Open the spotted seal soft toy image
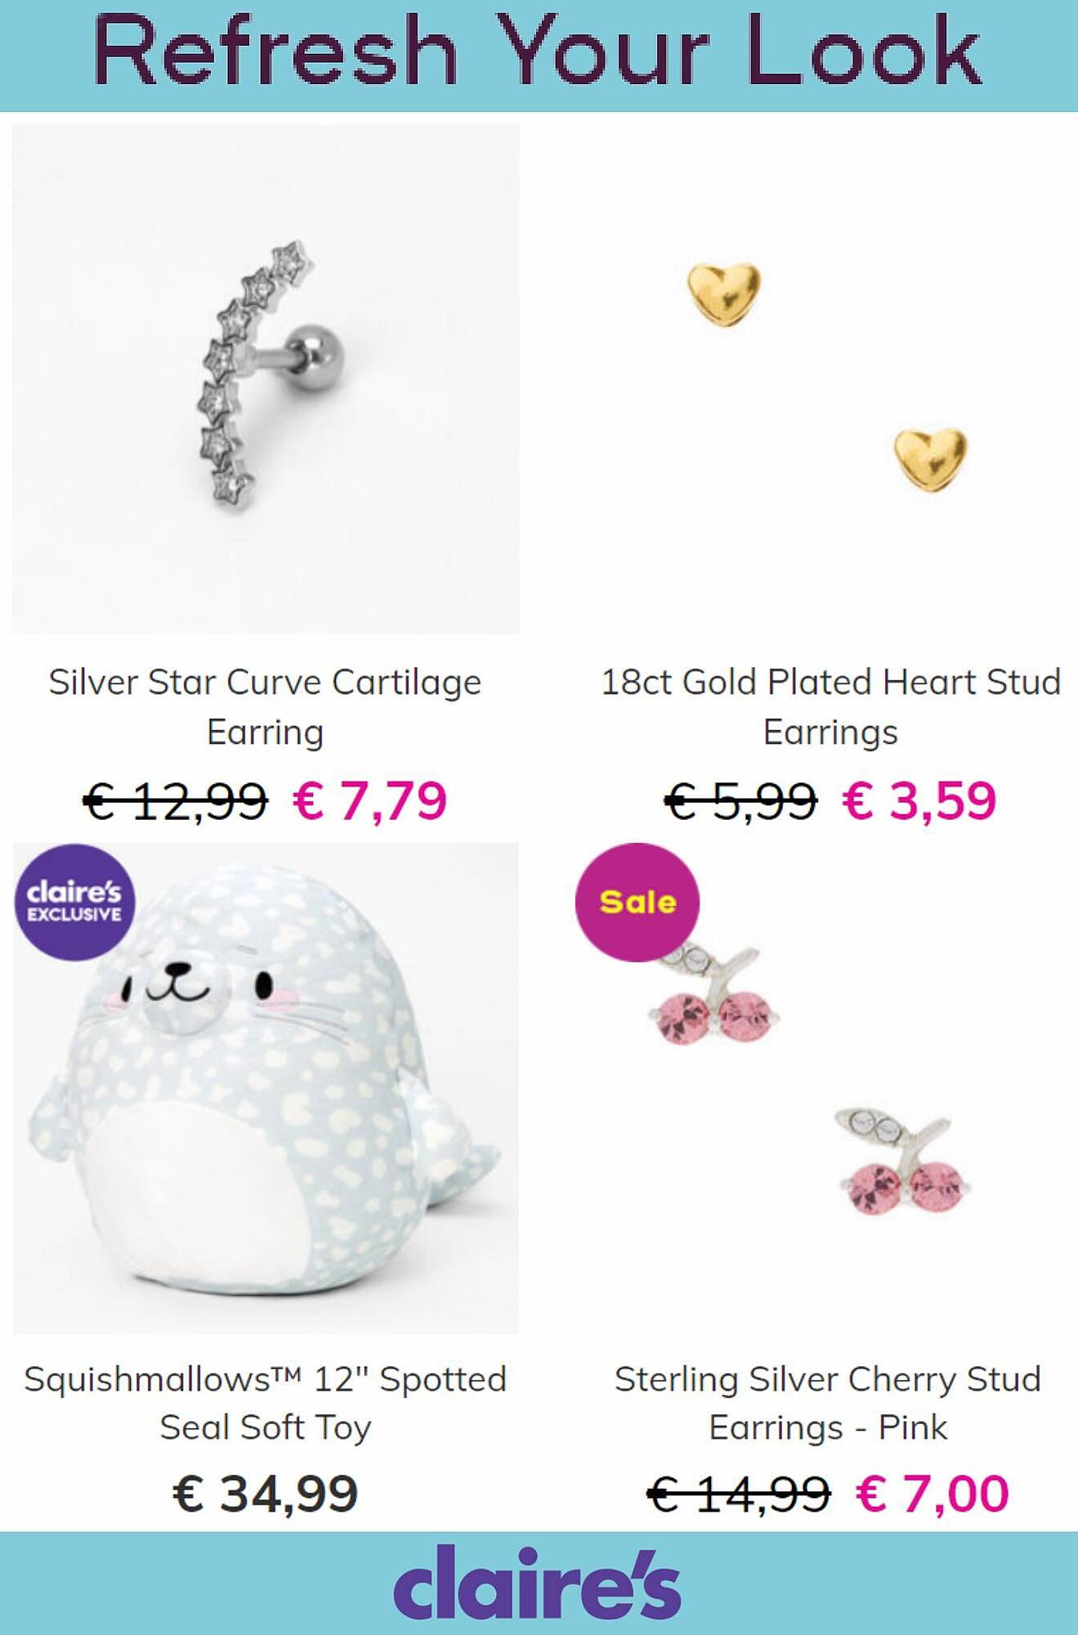The image size is (1078, 1635). point(266,1088)
